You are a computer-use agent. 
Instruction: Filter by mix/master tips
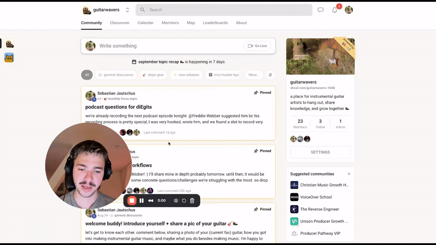224,75
